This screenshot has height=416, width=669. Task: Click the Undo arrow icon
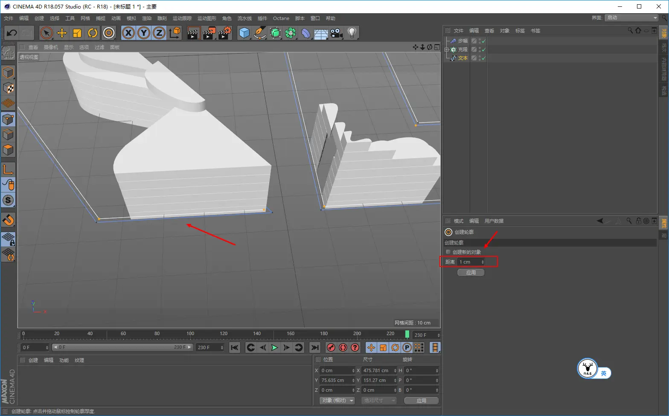[x=12, y=33]
